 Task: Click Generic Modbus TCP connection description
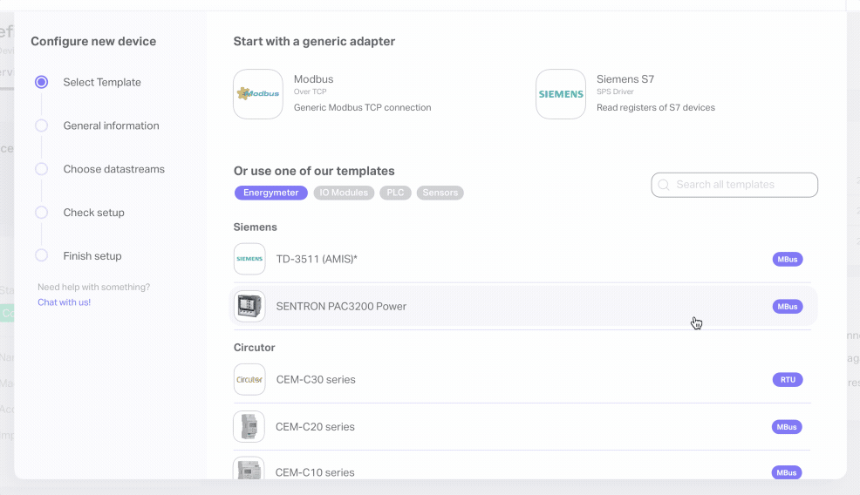tap(363, 107)
